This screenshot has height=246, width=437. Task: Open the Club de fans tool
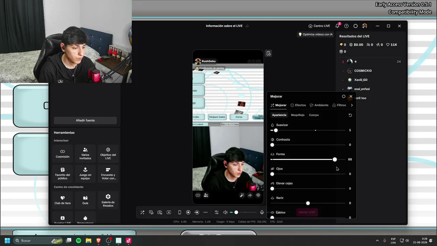(62, 200)
